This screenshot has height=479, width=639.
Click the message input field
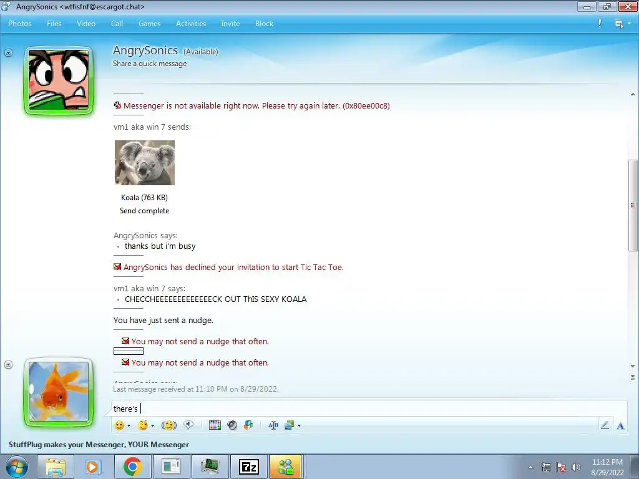click(369, 409)
